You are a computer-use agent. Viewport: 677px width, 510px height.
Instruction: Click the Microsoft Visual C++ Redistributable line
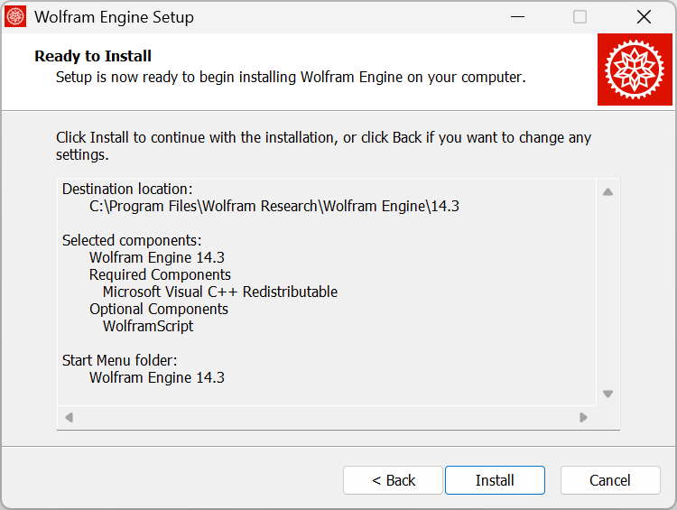(x=220, y=292)
